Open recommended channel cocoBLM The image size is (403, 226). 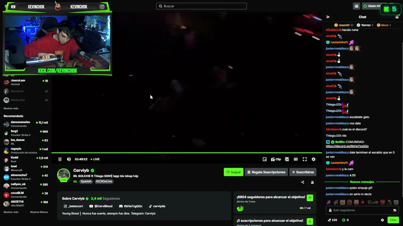tap(26, 195)
